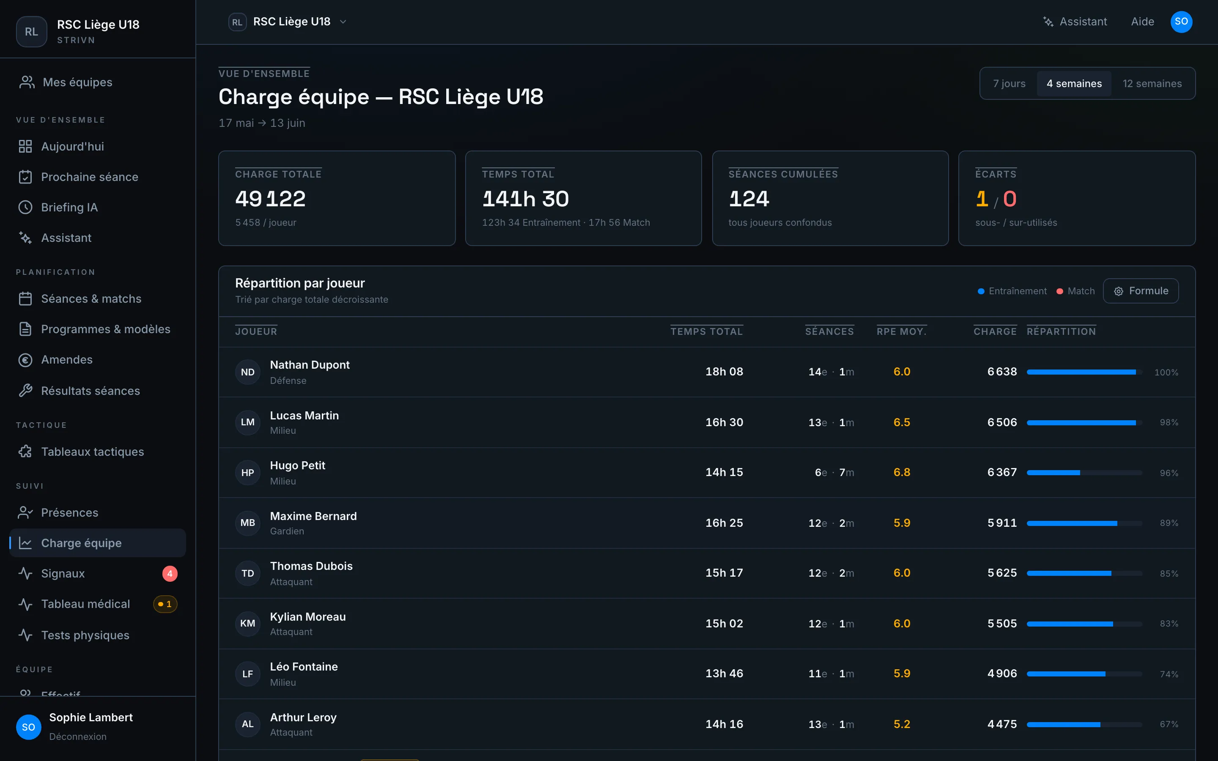This screenshot has height=761, width=1218.
Task: Click the Aujourd'hui grid icon
Action: click(x=25, y=146)
